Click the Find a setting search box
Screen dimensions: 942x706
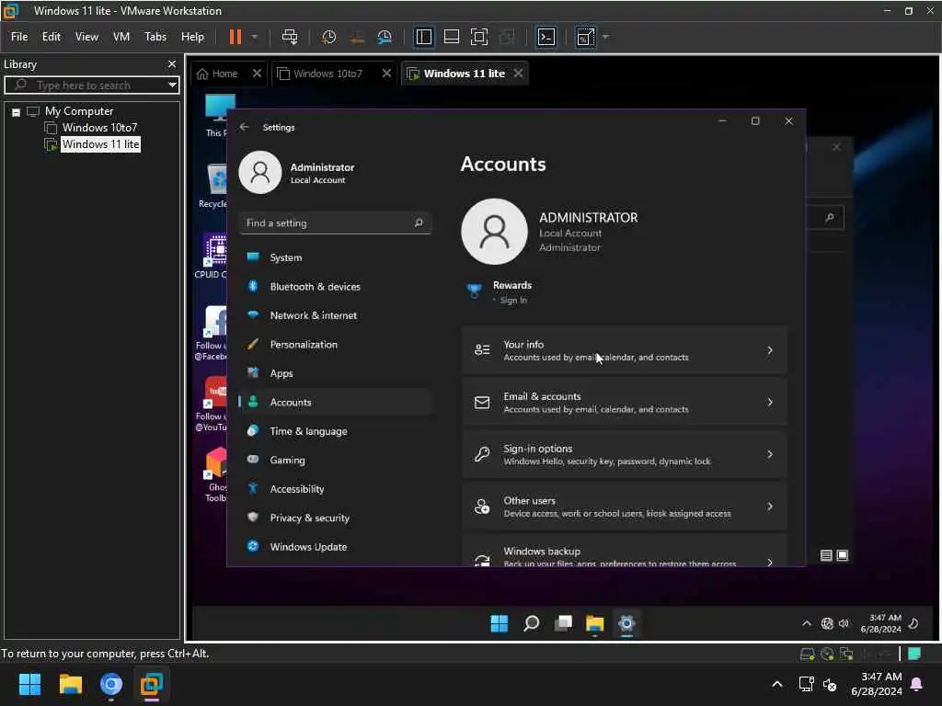(x=335, y=222)
